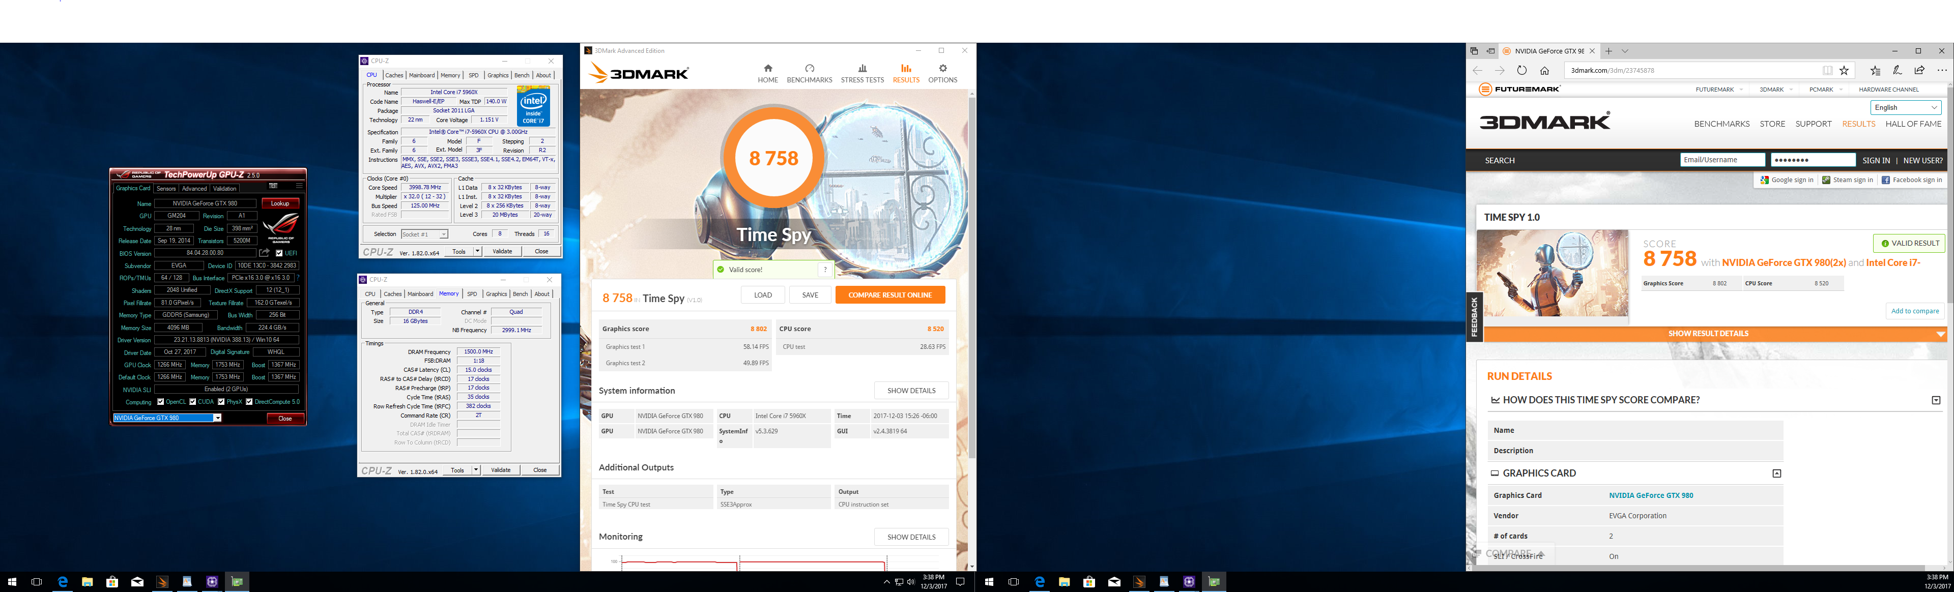Click the Edge browser back arrow
1954x592 pixels.
[x=1477, y=71]
